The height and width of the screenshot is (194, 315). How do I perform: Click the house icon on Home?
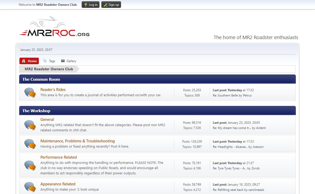(24, 61)
